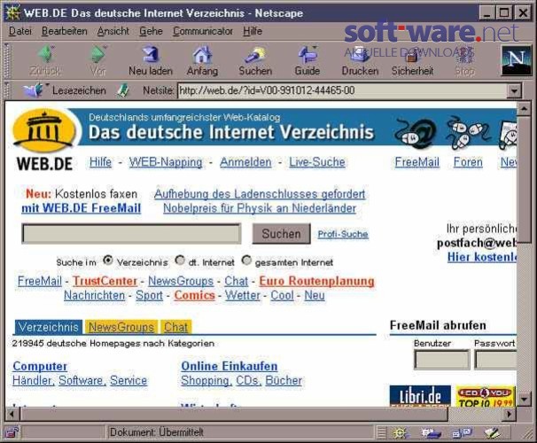Click the vertical scrollbar up arrow
537x443 pixels.
pos(524,109)
